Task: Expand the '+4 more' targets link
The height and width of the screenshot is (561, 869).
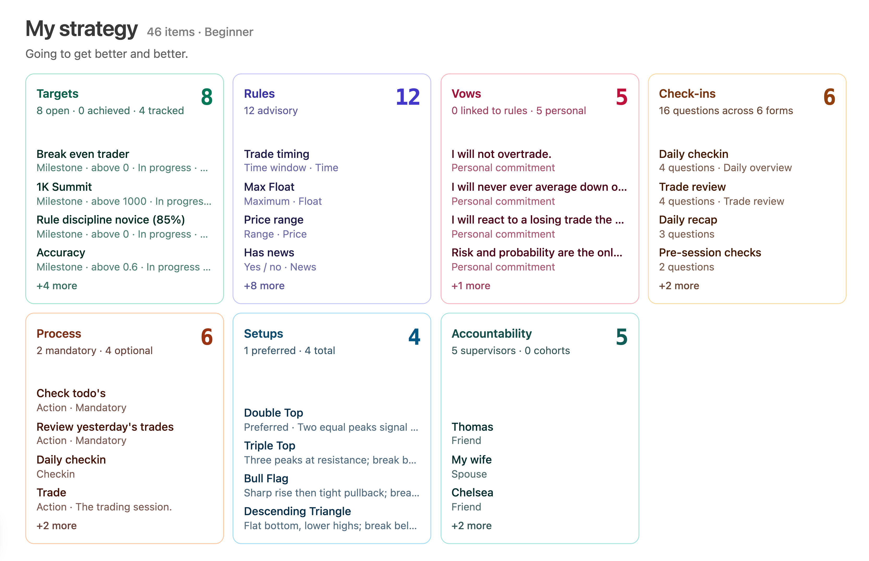Action: pyautogui.click(x=57, y=286)
